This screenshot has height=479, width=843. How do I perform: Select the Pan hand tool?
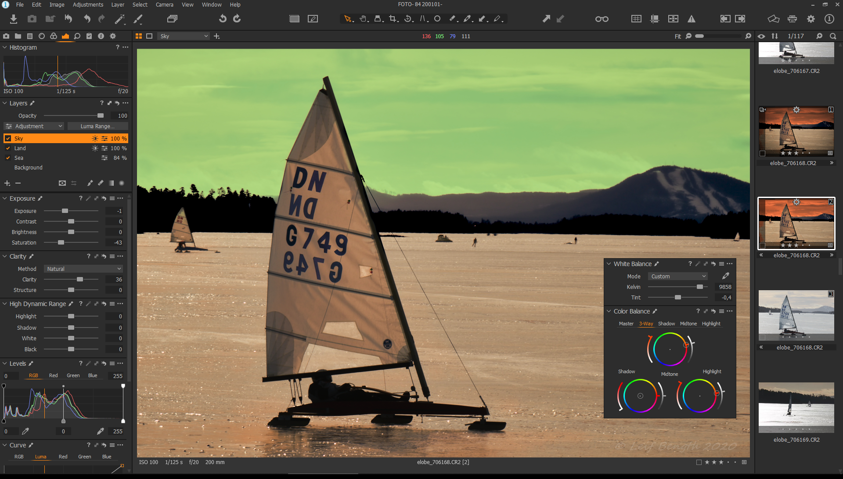click(364, 19)
